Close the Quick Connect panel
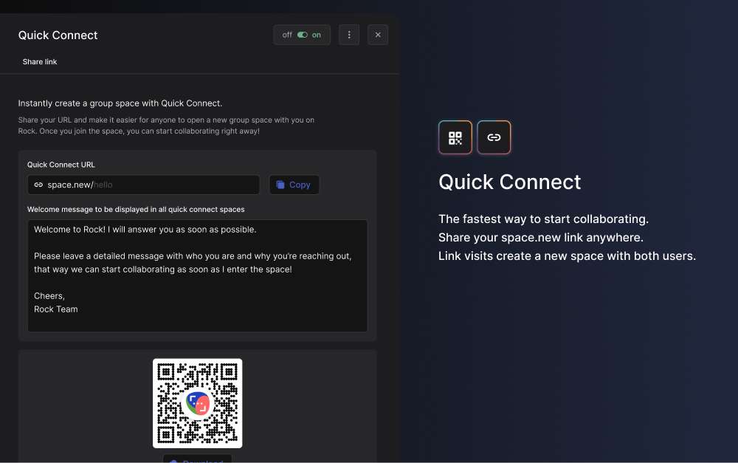Viewport: 738px width, 463px height. (x=378, y=35)
